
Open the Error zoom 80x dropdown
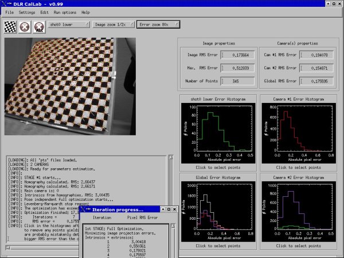click(158, 25)
